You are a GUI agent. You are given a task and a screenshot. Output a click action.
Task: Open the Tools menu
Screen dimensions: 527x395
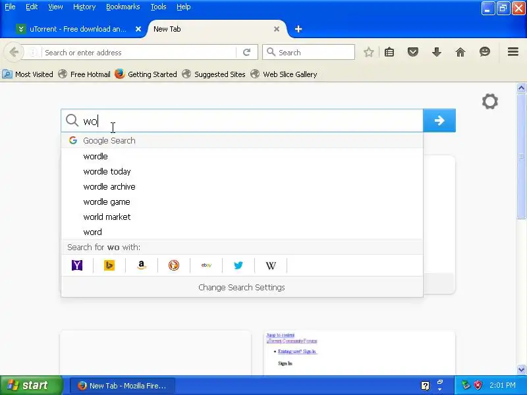(x=158, y=7)
